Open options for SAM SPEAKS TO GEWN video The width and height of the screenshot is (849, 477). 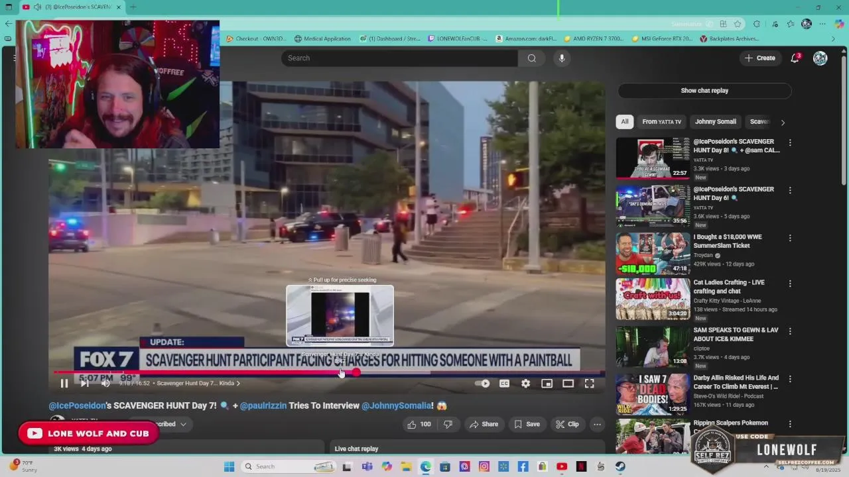tap(789, 331)
